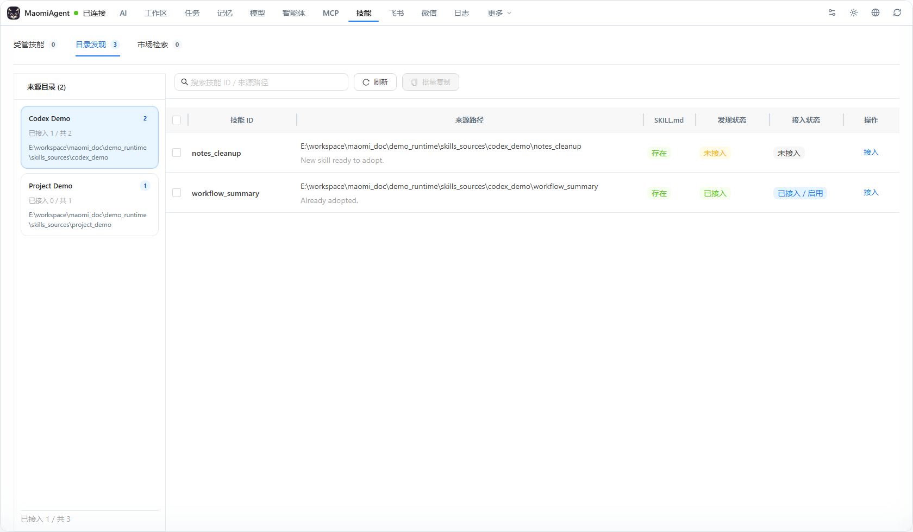The width and height of the screenshot is (913, 532).
Task: Click the count badge on Codex Demo card
Action: 145,118
